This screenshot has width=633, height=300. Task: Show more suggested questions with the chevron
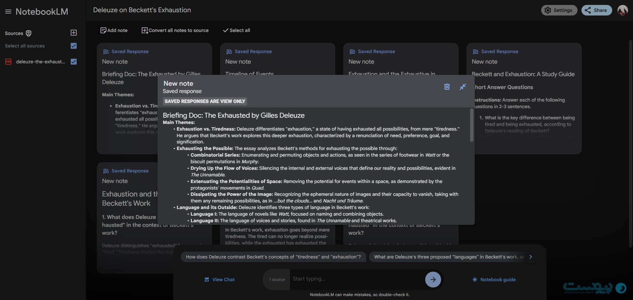(x=531, y=257)
